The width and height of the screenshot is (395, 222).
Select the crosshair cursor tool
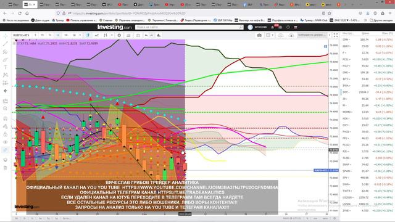[x=6, y=36]
